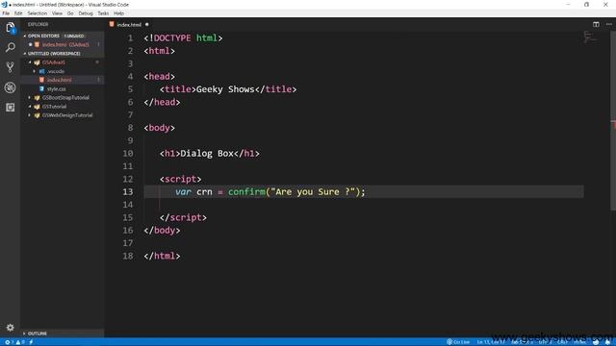Click line number 13 in the gutter
Image resolution: width=616 pixels, height=346 pixels.
click(x=128, y=192)
